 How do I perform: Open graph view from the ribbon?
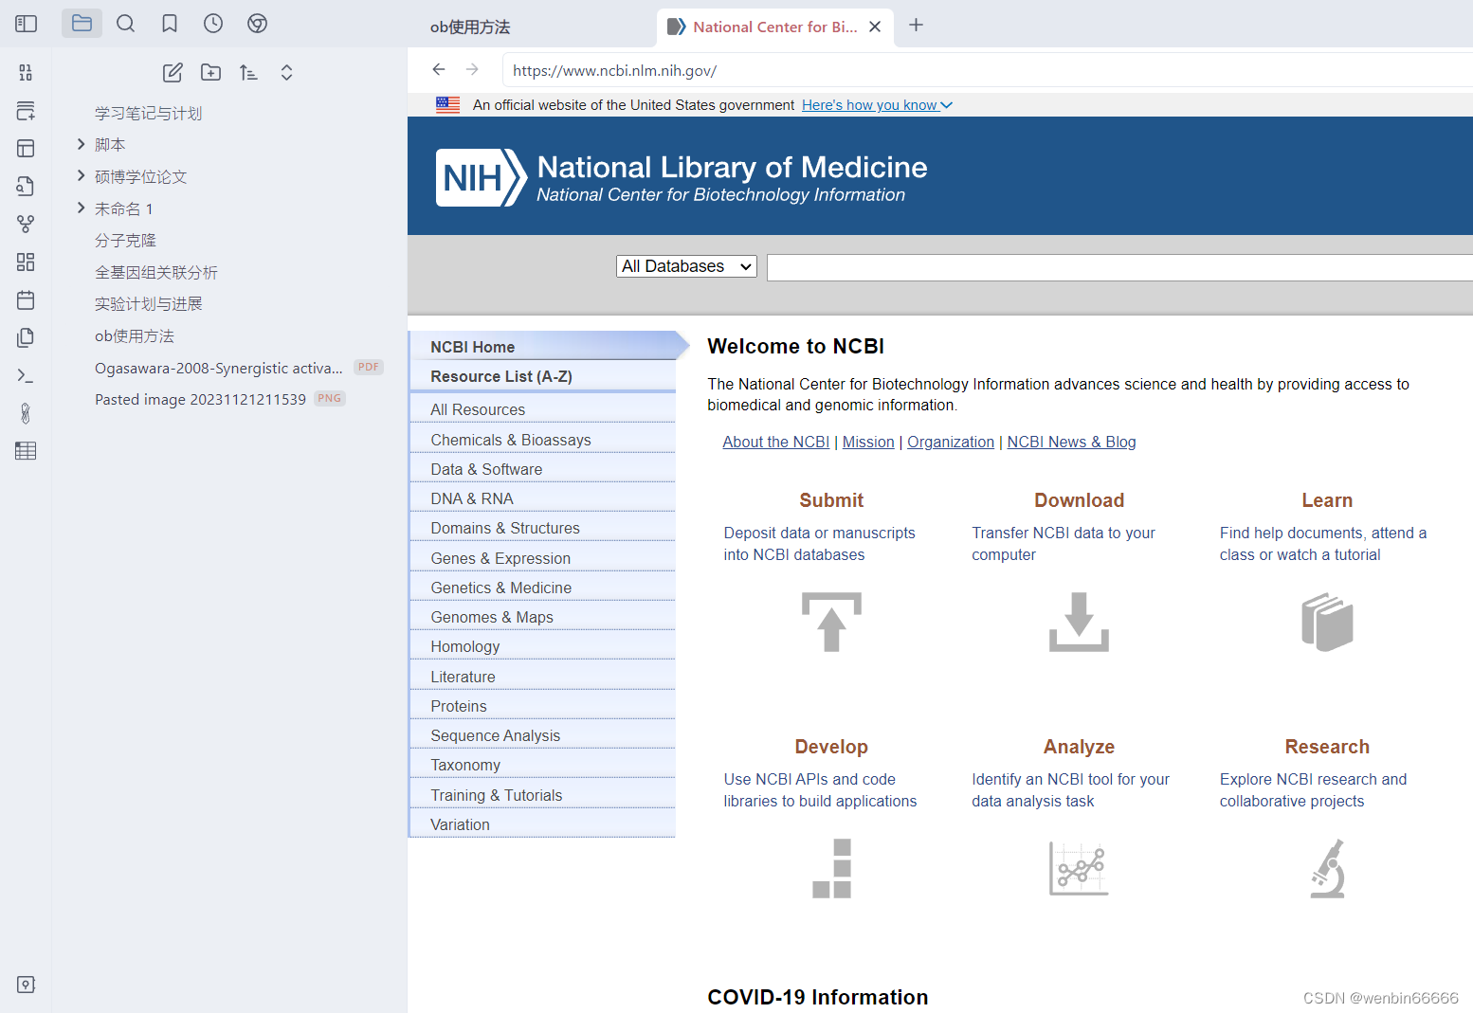pos(26,224)
